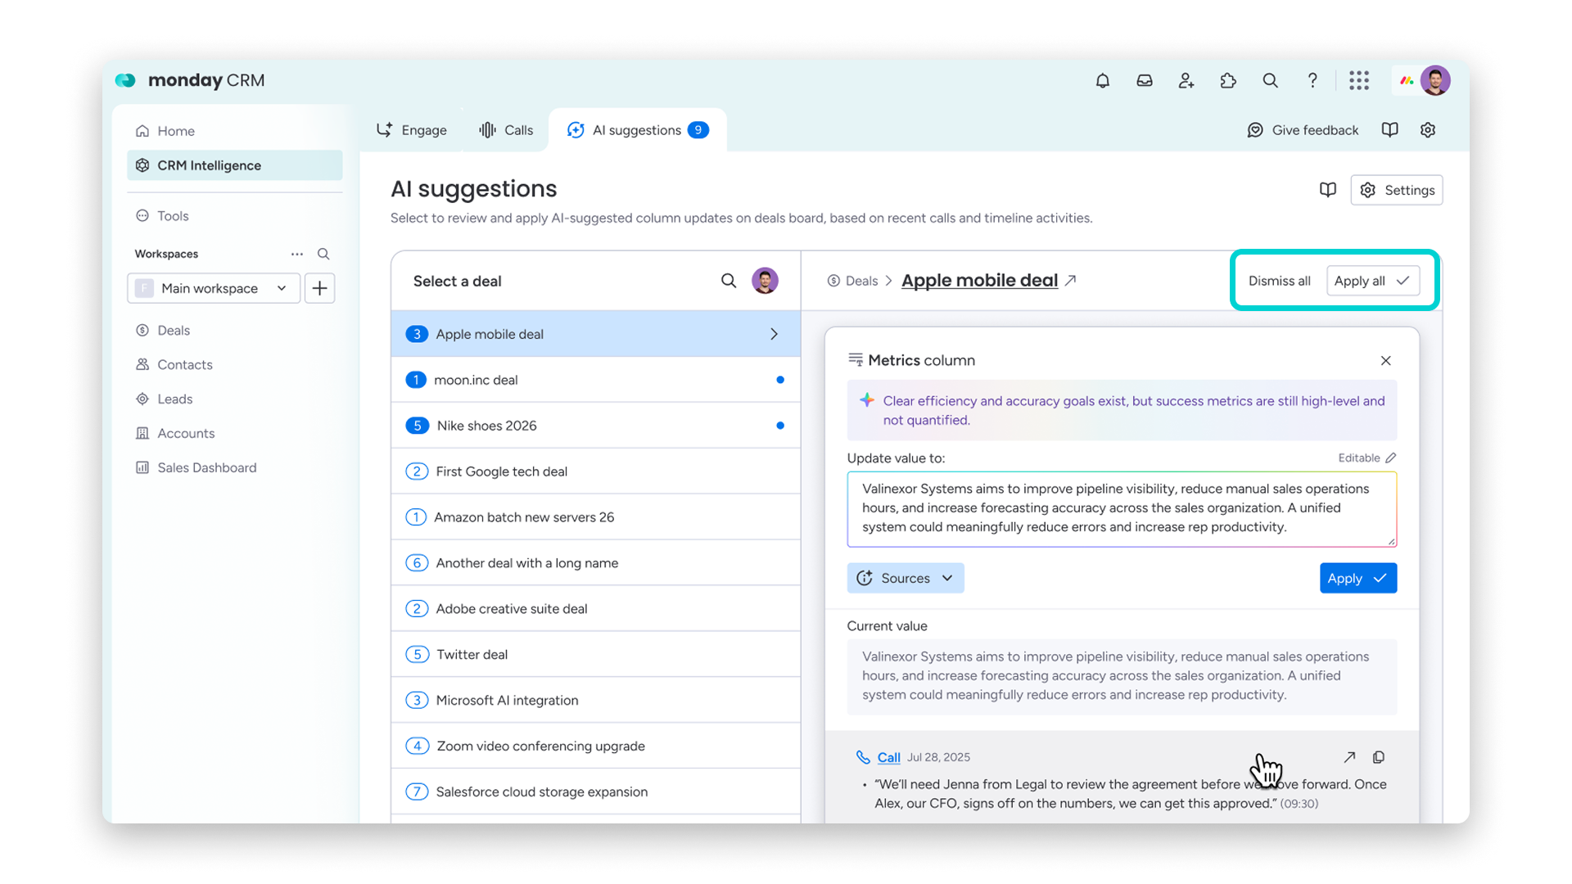Click the Editable pencil icon
The width and height of the screenshot is (1572, 884).
pyautogui.click(x=1390, y=458)
